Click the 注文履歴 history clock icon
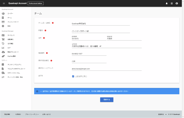This screenshot has height=118, width=184. [x=3, y=44]
